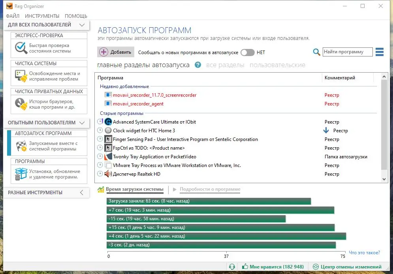Screen dimensions: 393x274
Task: Open the ИНСТРУМЕНТЫ menu
Action: pyautogui.click(x=42, y=16)
